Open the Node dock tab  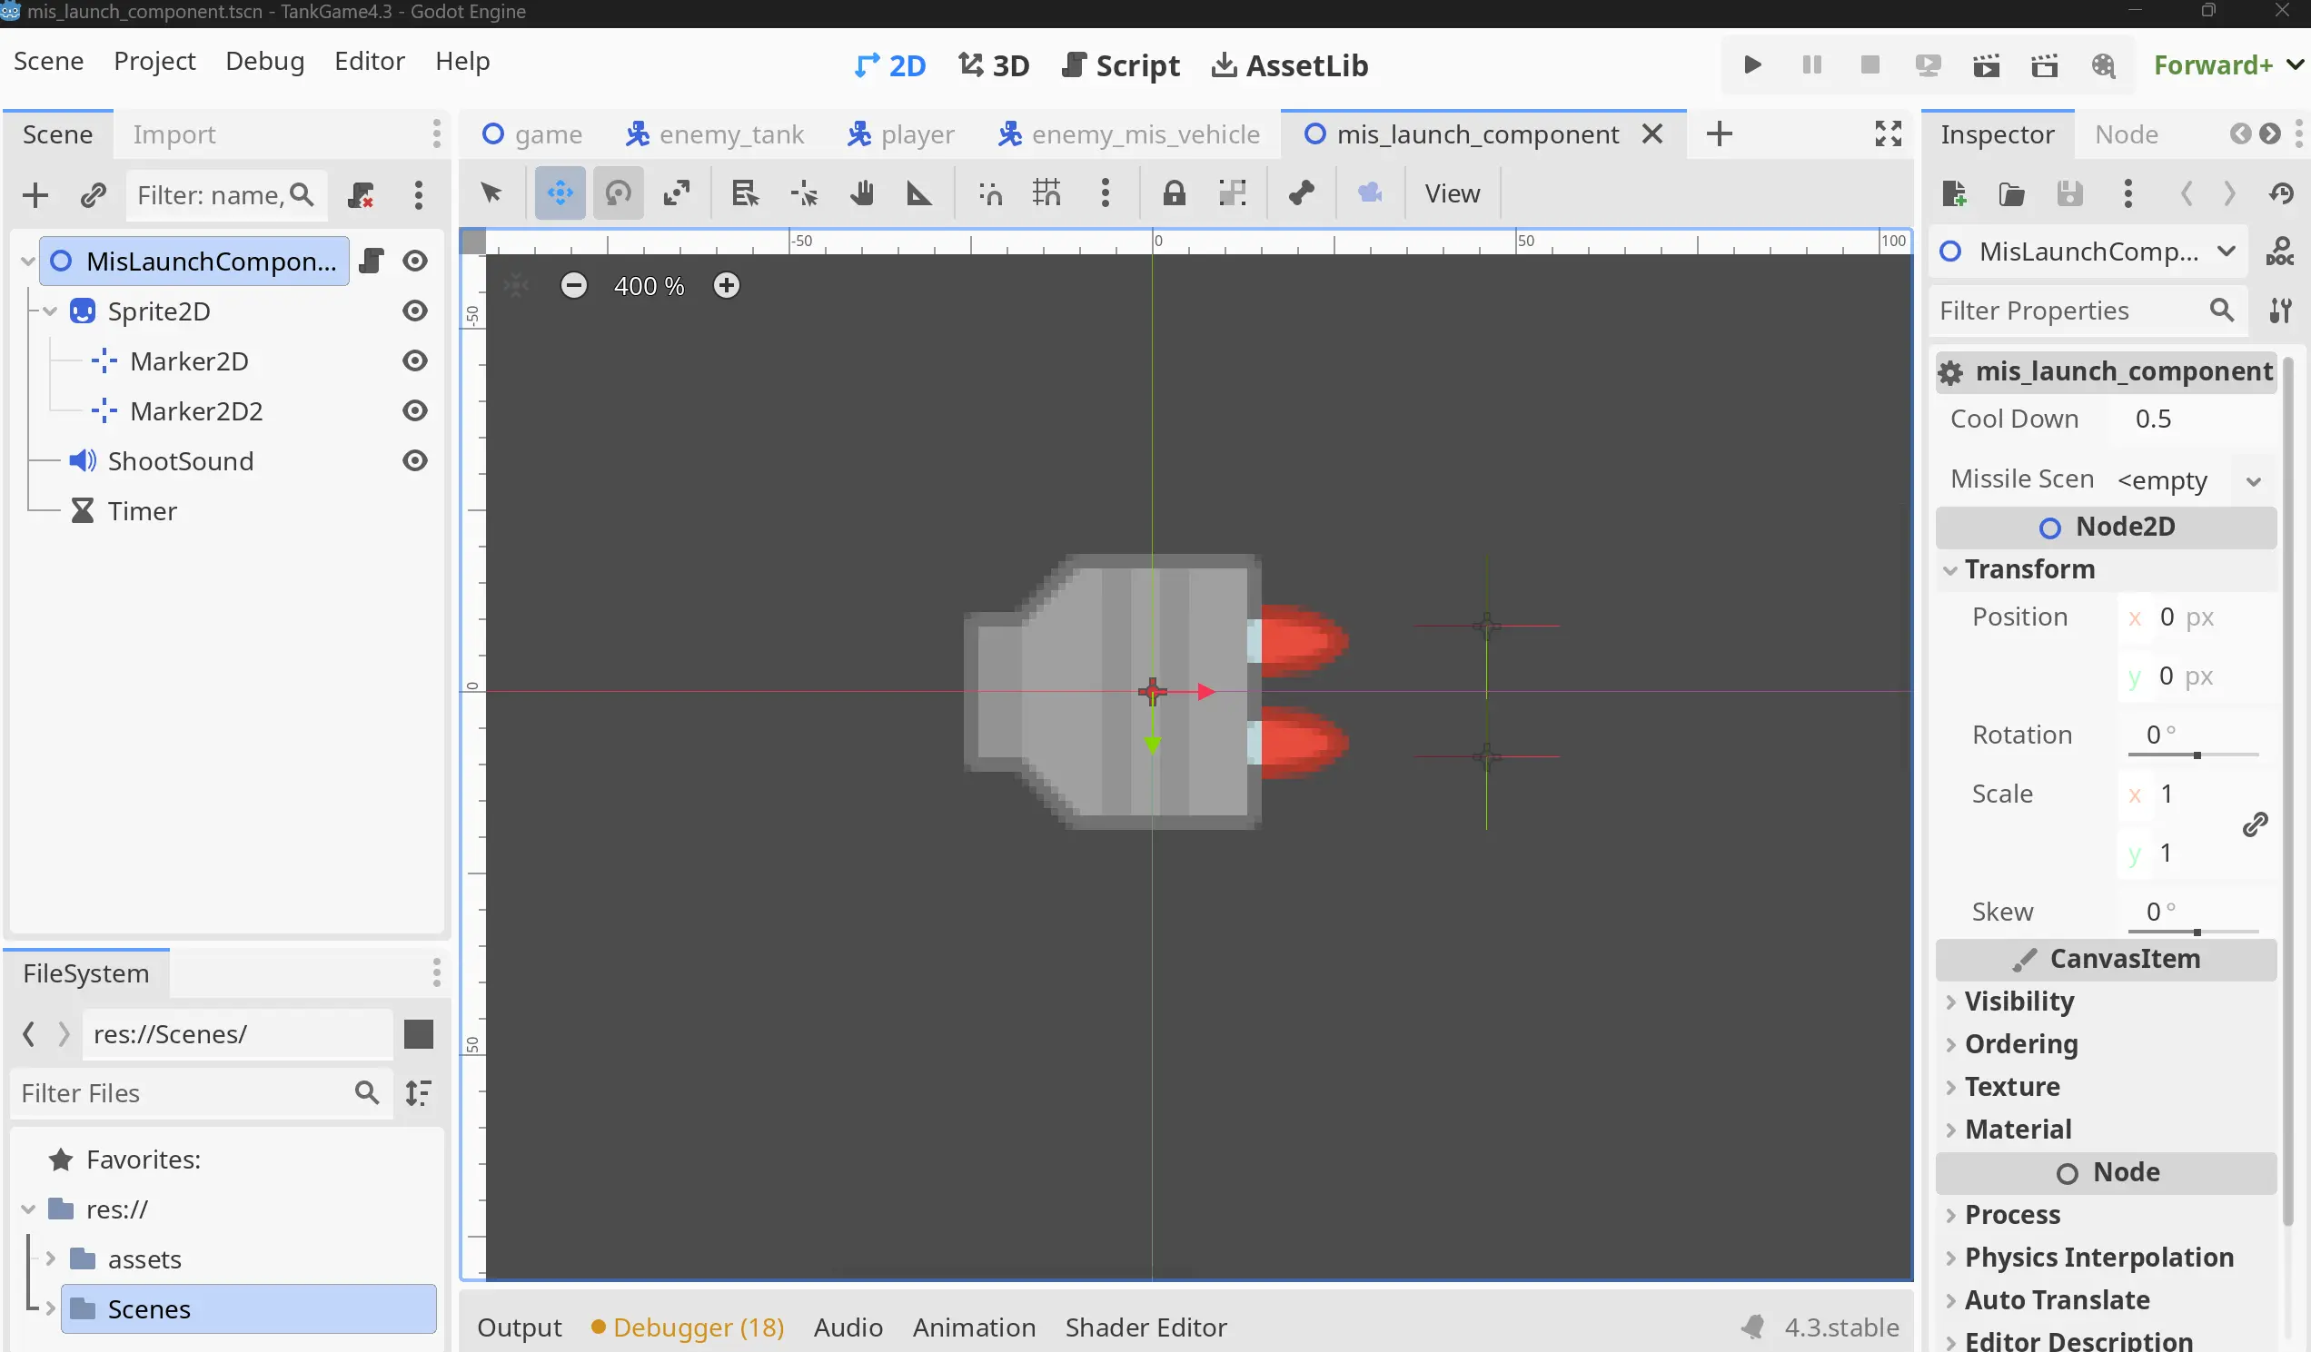click(2126, 133)
